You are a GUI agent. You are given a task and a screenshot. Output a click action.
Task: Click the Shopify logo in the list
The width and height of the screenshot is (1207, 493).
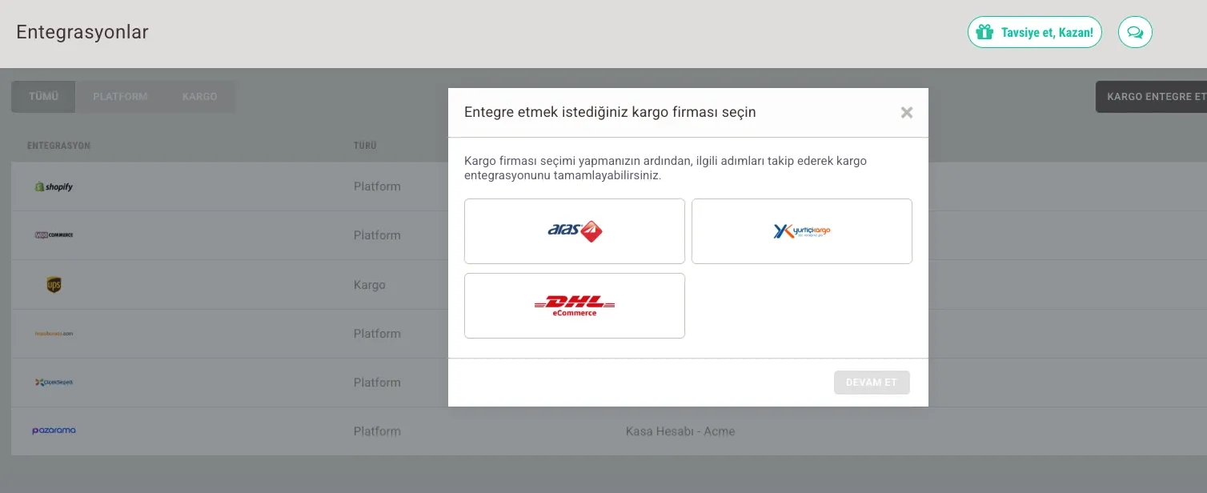point(54,186)
